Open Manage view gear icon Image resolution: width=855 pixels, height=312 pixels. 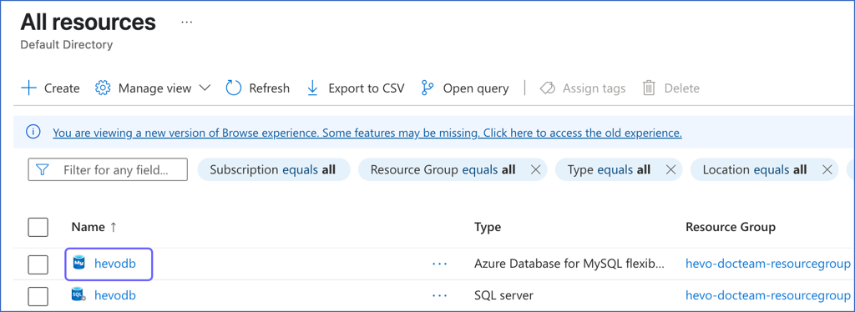[x=103, y=88]
